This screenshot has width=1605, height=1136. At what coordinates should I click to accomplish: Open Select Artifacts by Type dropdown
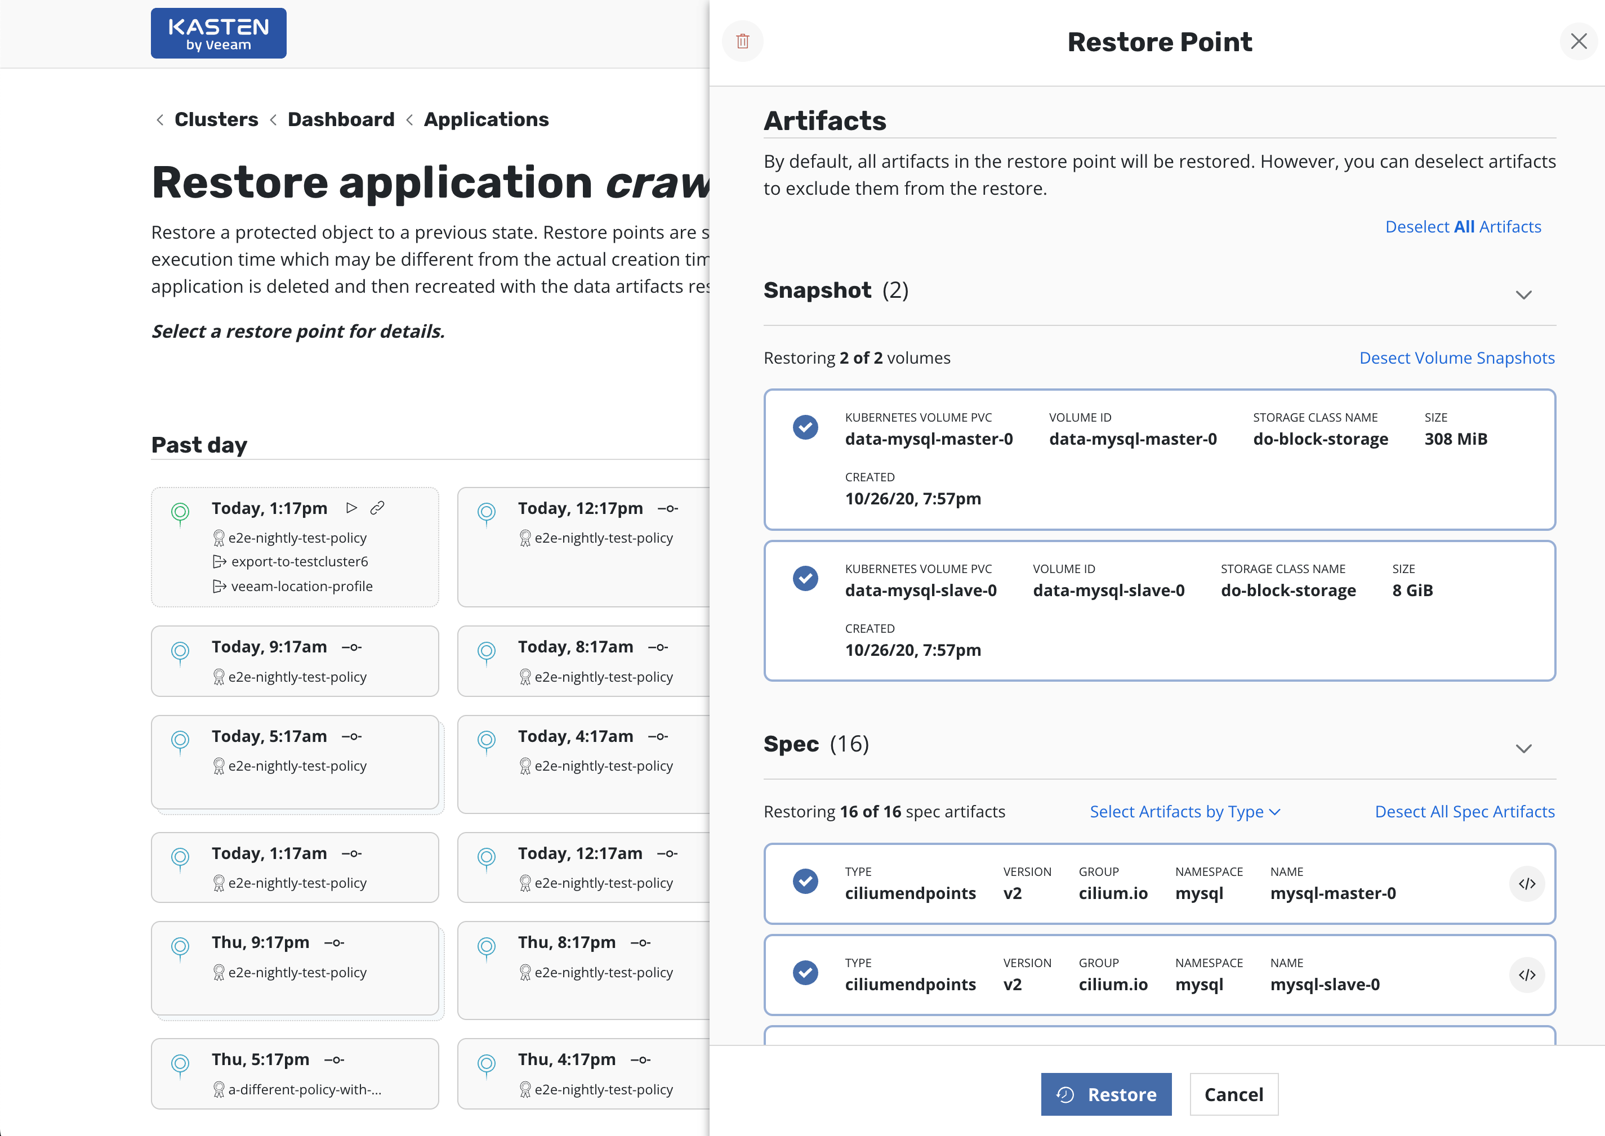[x=1184, y=811]
